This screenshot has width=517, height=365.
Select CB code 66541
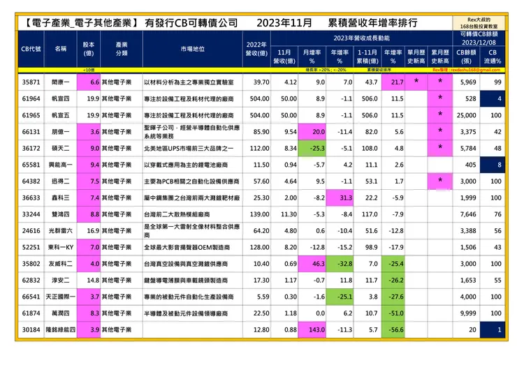click(x=31, y=297)
